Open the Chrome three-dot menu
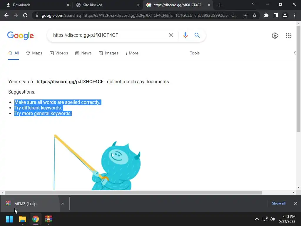 (295, 15)
